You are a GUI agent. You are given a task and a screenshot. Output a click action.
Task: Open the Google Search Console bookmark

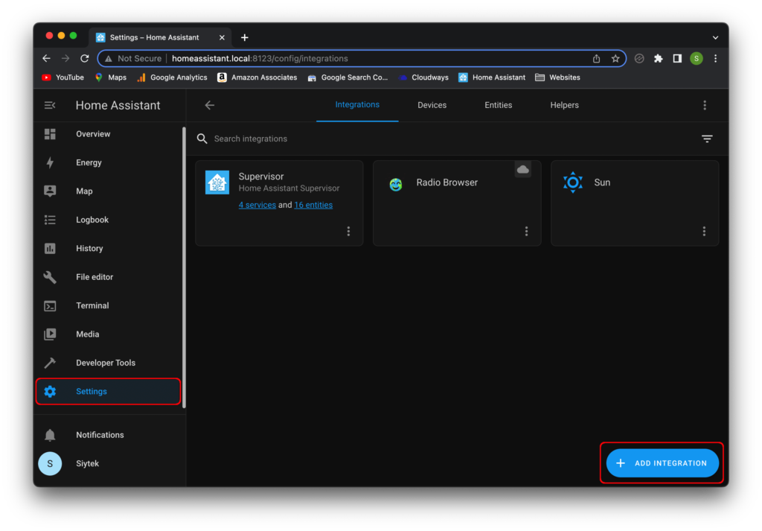coord(348,77)
